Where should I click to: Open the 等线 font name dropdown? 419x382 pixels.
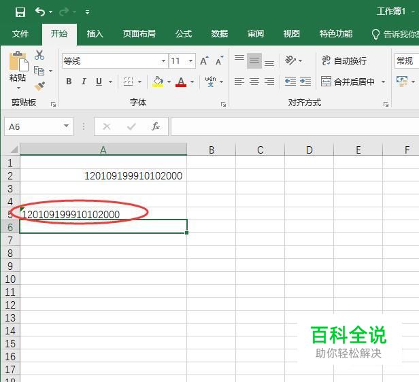[x=163, y=61]
